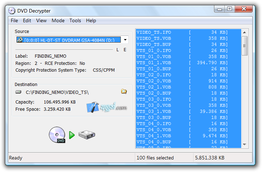The width and height of the screenshot is (262, 172).
Task: Select VIDEO_TS.VOB in the file list
Action: point(189,38)
